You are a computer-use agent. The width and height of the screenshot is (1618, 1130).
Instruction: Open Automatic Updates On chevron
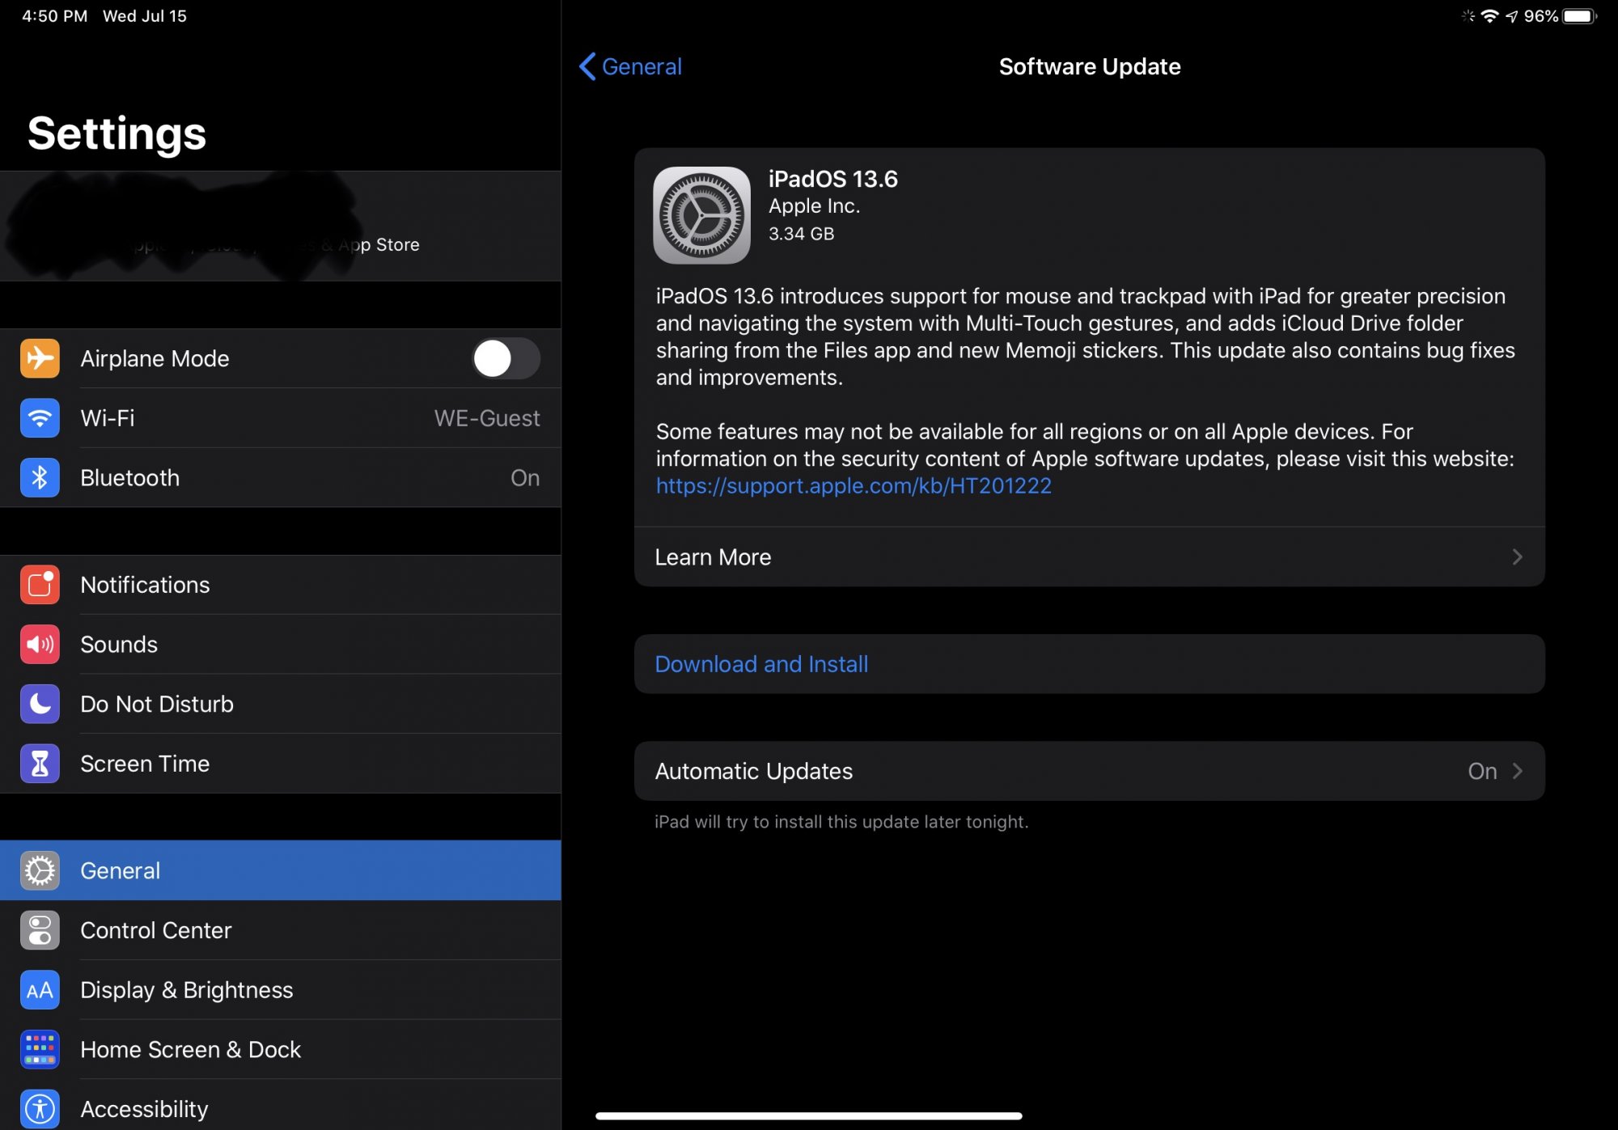(1517, 771)
